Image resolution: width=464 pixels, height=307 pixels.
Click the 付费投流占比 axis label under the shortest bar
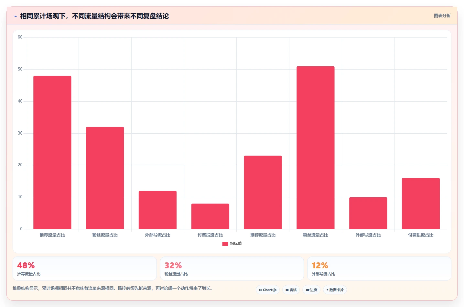tap(210, 235)
